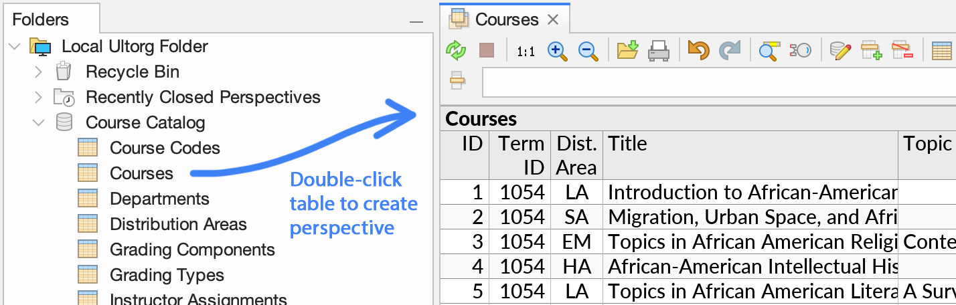Click the database with pencil edit icon
Viewport: 956px width, 305px height.
tap(840, 51)
